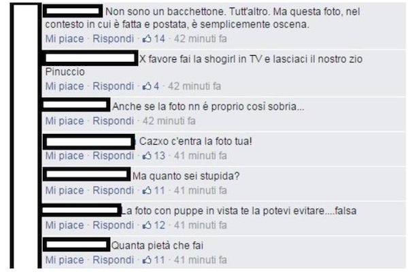
Task: Click thumbs-up icon showing 12 likes
Action: coord(147,225)
